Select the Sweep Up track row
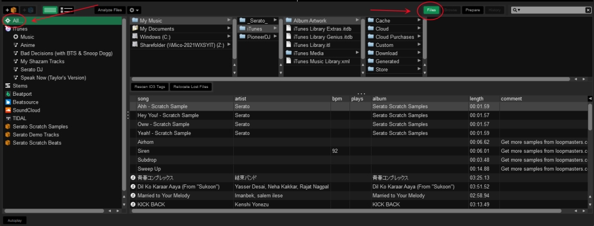594x226 pixels. click(x=359, y=168)
